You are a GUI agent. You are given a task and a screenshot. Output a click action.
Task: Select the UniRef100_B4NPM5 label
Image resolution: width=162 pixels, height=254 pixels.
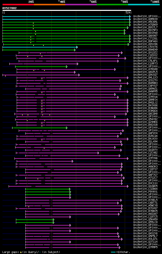pos(145,91)
